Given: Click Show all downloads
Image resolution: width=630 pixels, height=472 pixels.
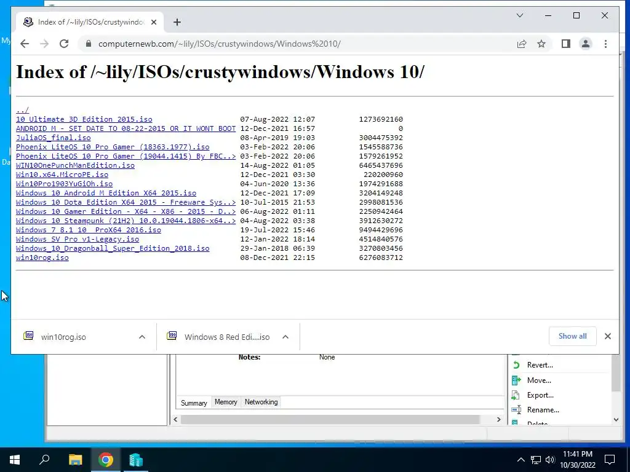Looking at the screenshot, I should (x=572, y=336).
